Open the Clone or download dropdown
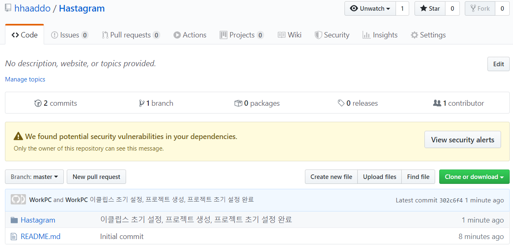This screenshot has width=513, height=246. coord(474,177)
